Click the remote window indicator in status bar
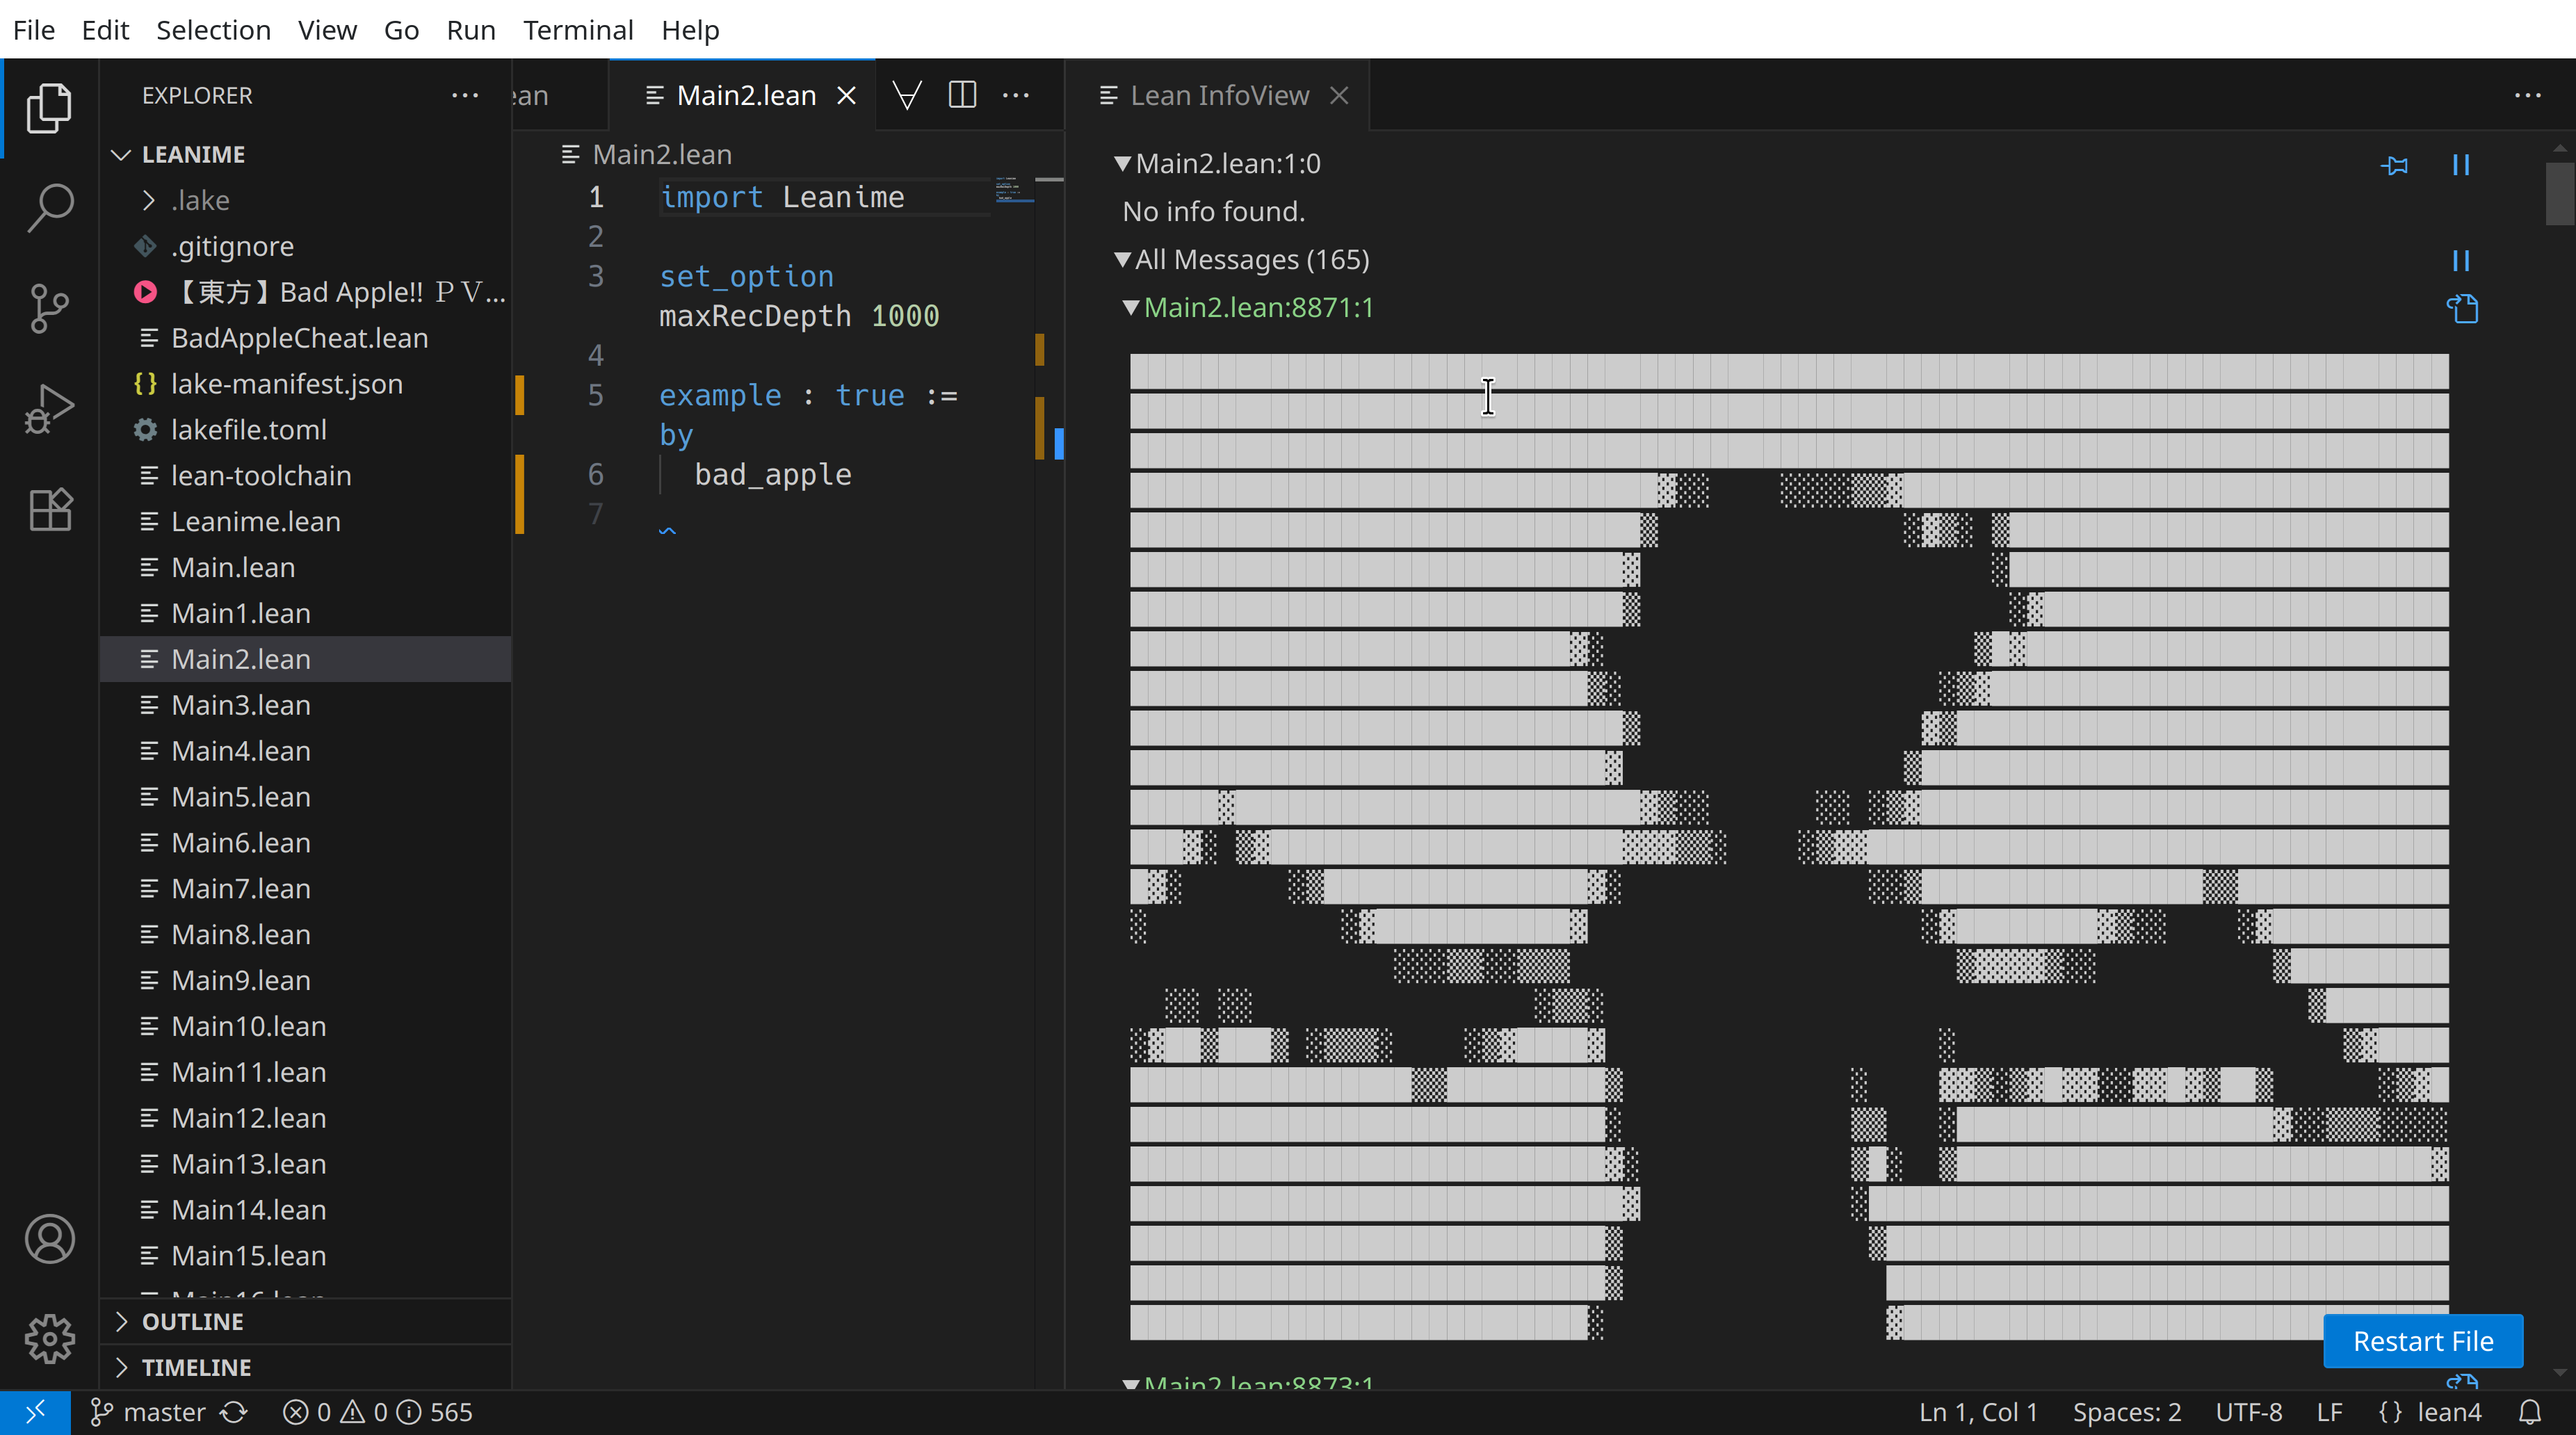The width and height of the screenshot is (2576, 1435). click(x=35, y=1412)
